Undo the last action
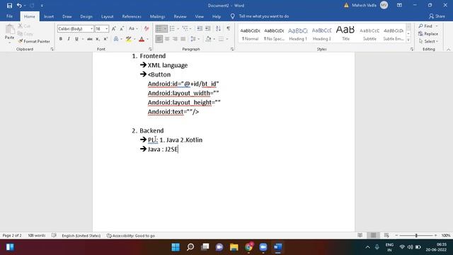453x255 pixels. (x=19, y=6)
